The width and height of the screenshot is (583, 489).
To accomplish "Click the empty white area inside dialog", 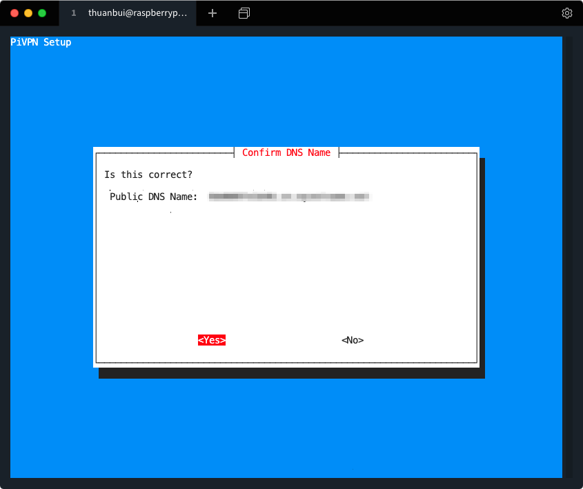I will (x=286, y=269).
